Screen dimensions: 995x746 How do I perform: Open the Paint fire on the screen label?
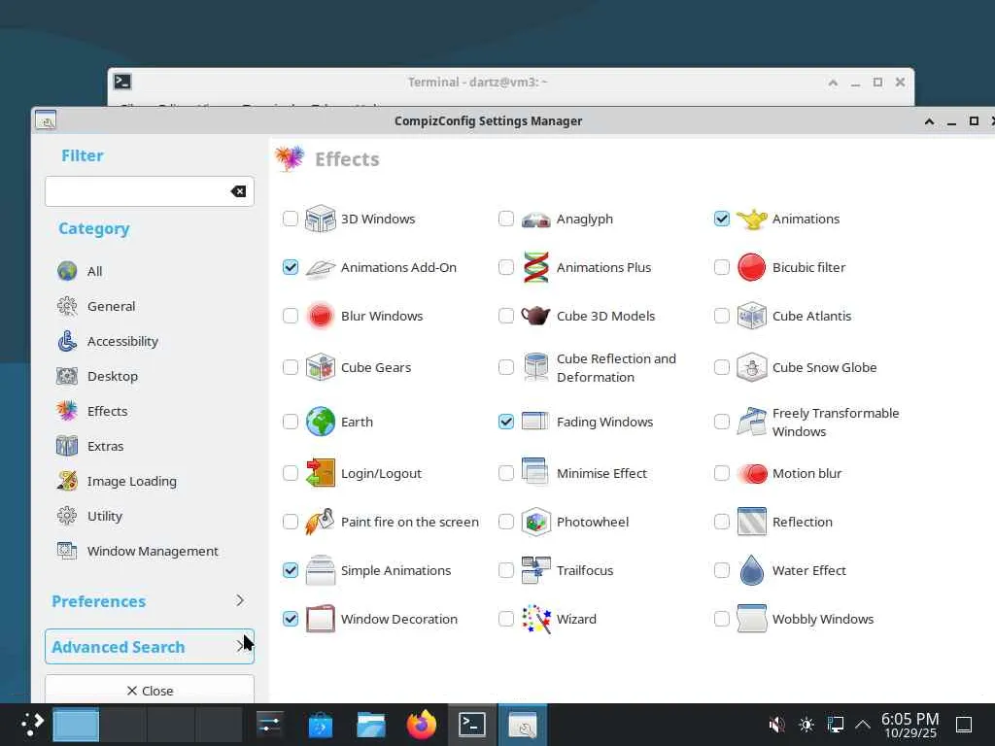coord(410,522)
